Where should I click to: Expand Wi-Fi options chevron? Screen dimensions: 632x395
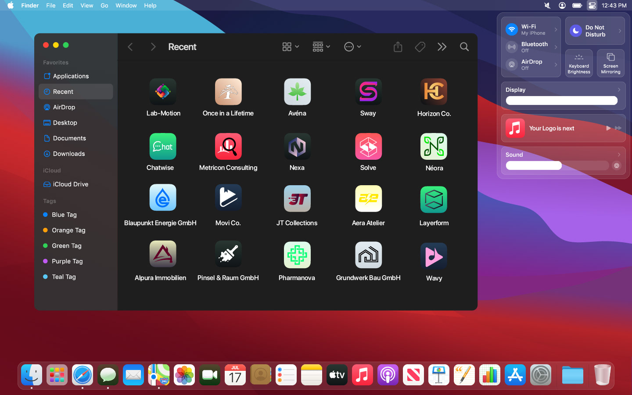click(x=556, y=29)
